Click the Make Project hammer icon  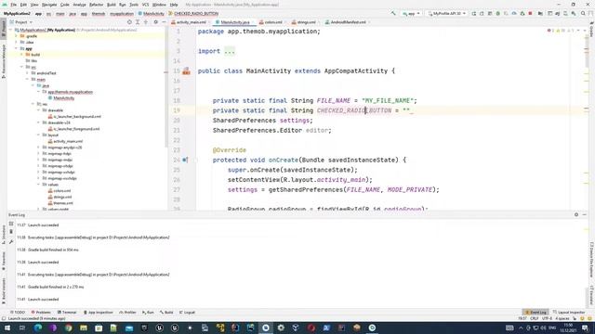pos(393,13)
